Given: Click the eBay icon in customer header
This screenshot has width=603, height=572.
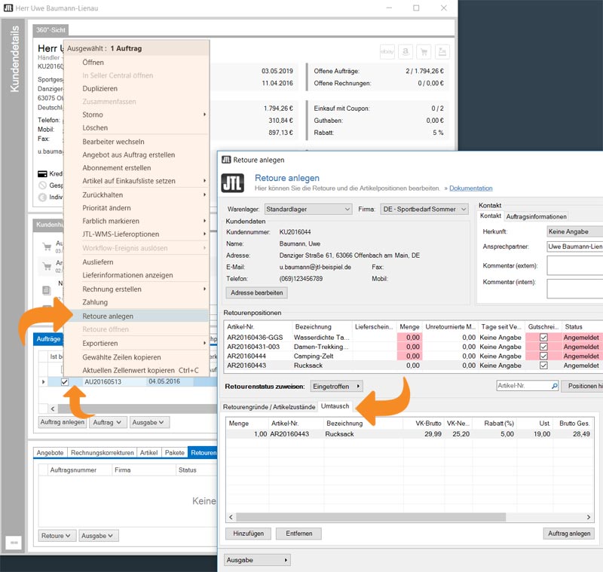Looking at the screenshot, I should click(387, 51).
